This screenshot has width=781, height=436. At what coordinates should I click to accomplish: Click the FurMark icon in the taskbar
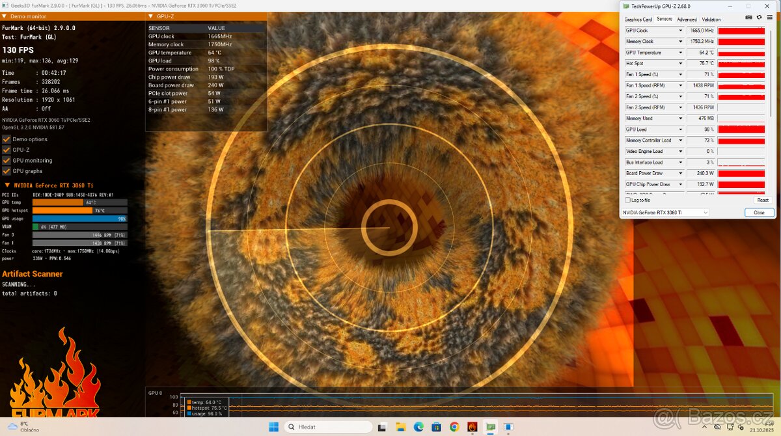pyautogui.click(x=472, y=428)
